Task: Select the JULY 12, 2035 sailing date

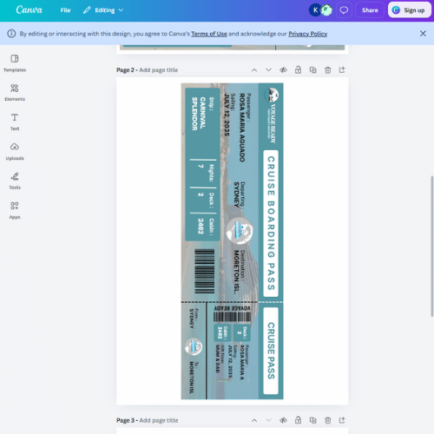Action: (227, 115)
